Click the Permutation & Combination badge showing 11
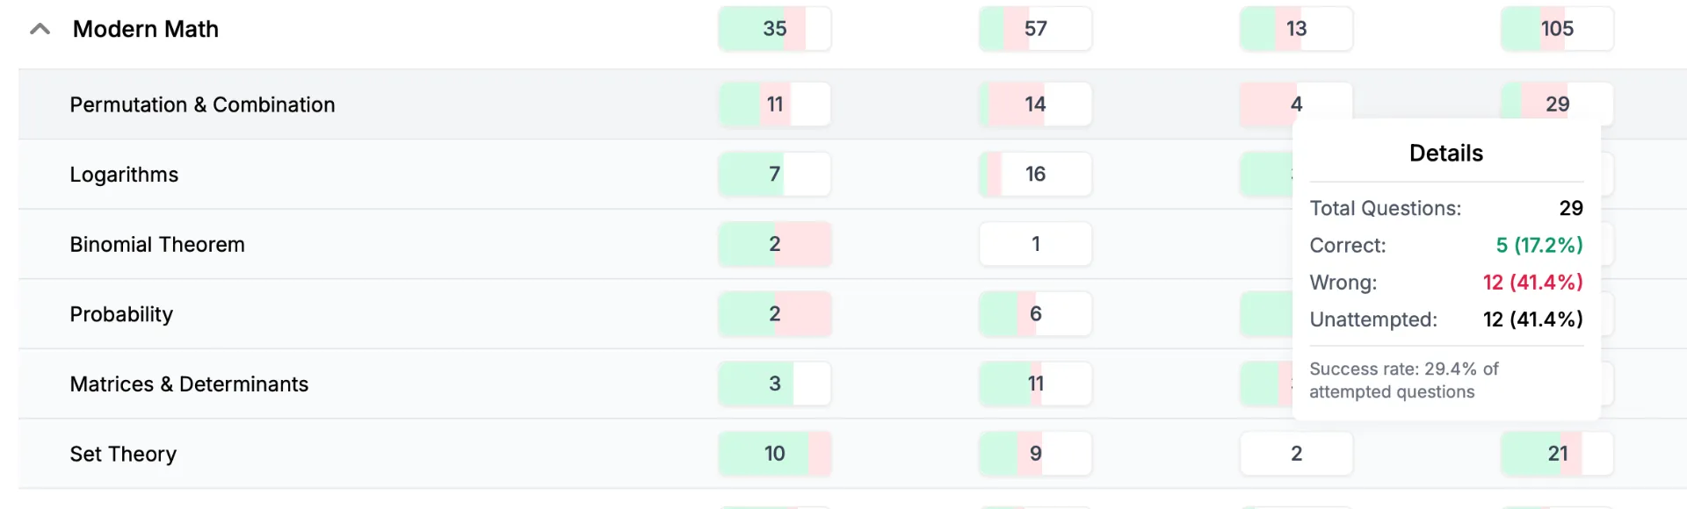This screenshot has width=1687, height=509. [x=774, y=104]
